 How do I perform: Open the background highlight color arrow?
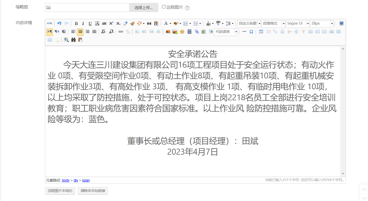(180, 24)
